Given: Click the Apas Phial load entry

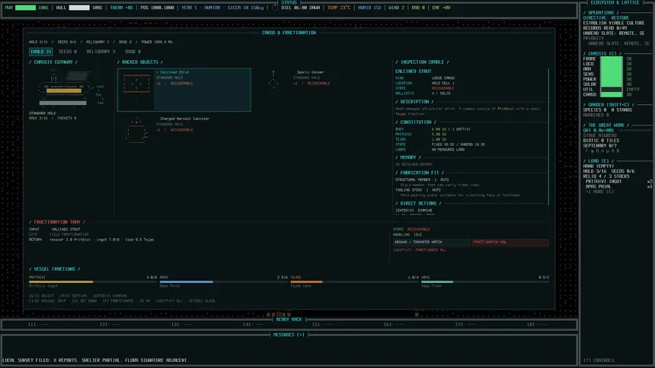Looking at the screenshot, I should coord(618,186).
